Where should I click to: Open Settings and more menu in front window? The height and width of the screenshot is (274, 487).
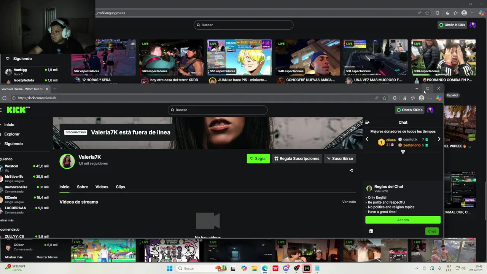(x=430, y=98)
